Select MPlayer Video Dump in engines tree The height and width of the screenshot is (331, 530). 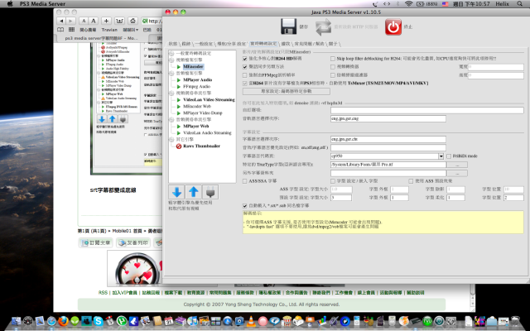point(202,113)
